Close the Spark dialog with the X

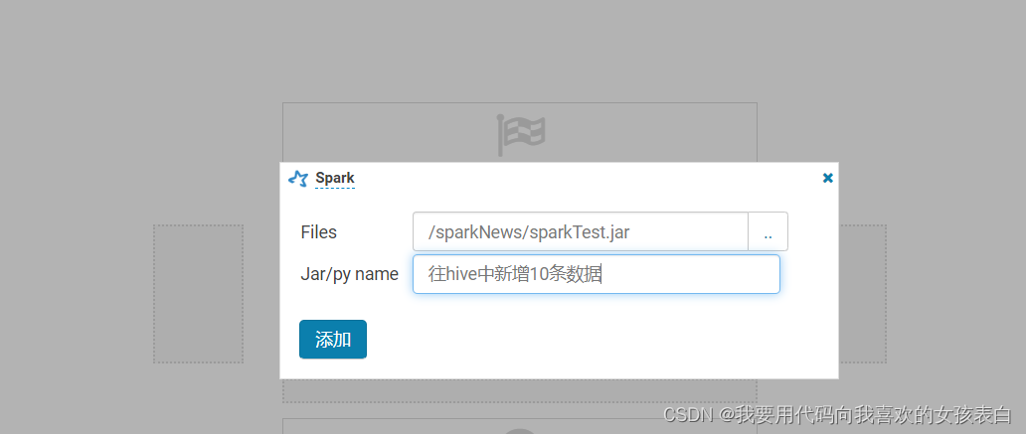pyautogui.click(x=828, y=178)
